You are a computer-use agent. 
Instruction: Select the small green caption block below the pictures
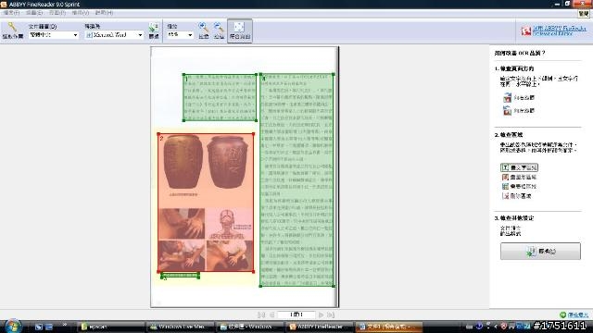tap(180, 276)
